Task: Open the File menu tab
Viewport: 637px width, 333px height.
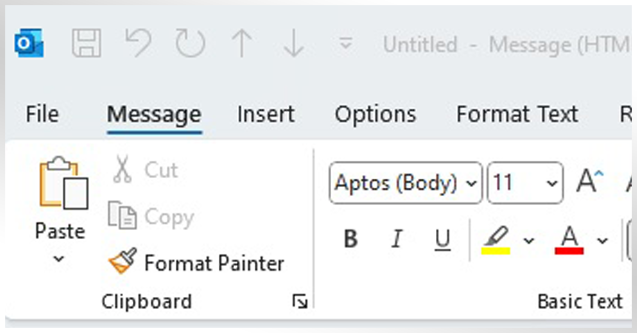Action: (42, 115)
